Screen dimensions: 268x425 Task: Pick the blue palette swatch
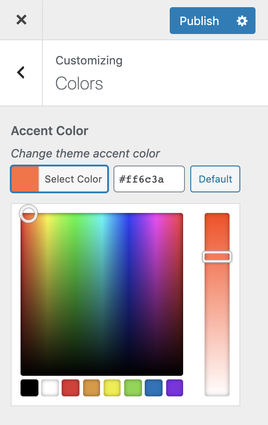154,388
